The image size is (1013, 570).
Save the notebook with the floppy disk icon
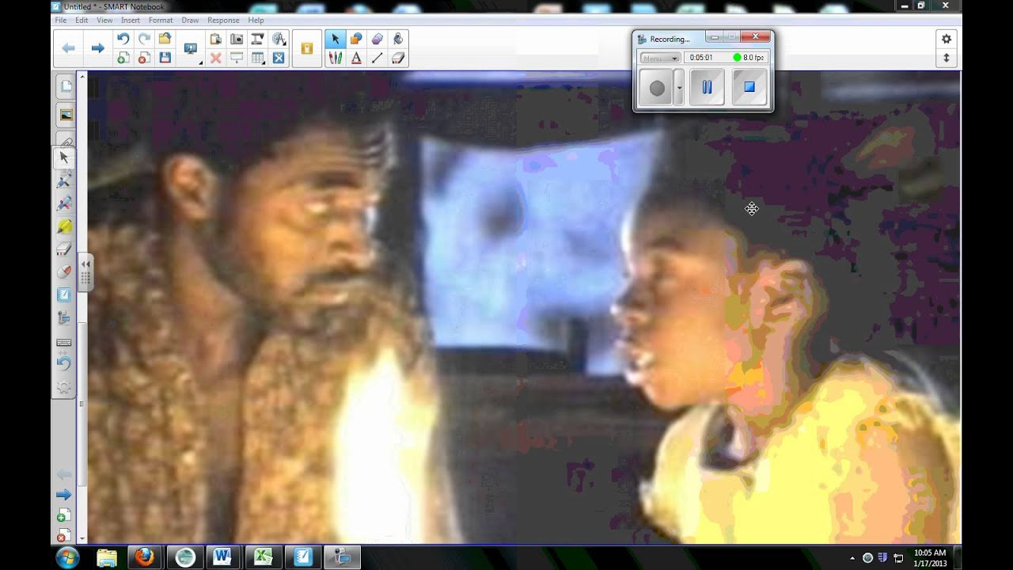pyautogui.click(x=165, y=58)
